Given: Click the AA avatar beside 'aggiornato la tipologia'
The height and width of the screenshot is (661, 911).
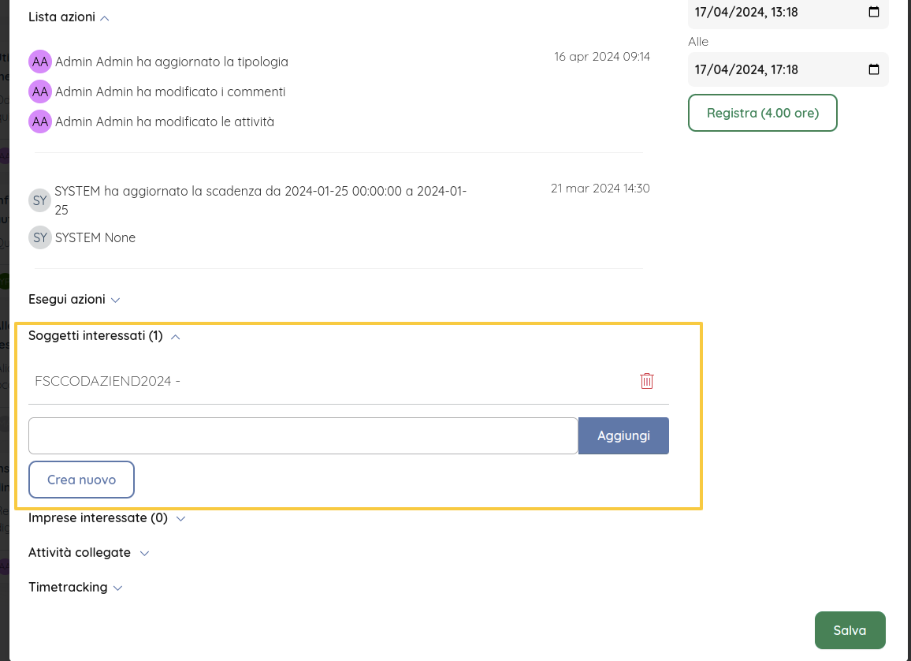Looking at the screenshot, I should pos(40,62).
